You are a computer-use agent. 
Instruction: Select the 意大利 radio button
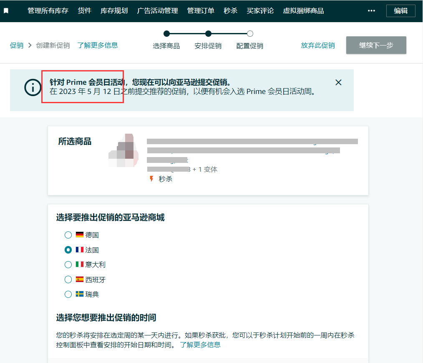click(x=68, y=264)
